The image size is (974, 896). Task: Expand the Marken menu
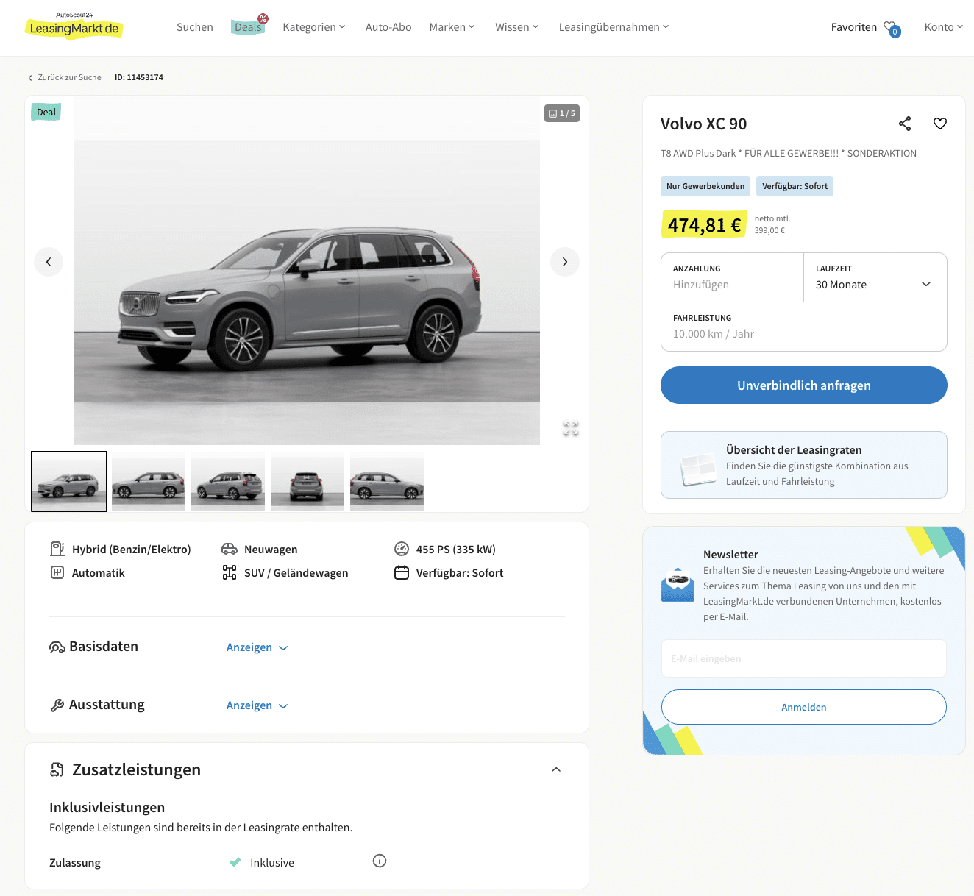pos(452,27)
